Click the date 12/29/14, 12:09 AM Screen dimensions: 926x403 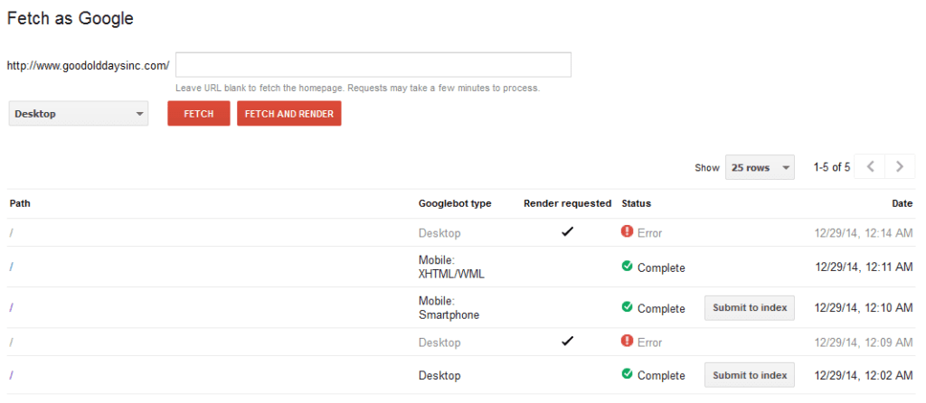(864, 342)
